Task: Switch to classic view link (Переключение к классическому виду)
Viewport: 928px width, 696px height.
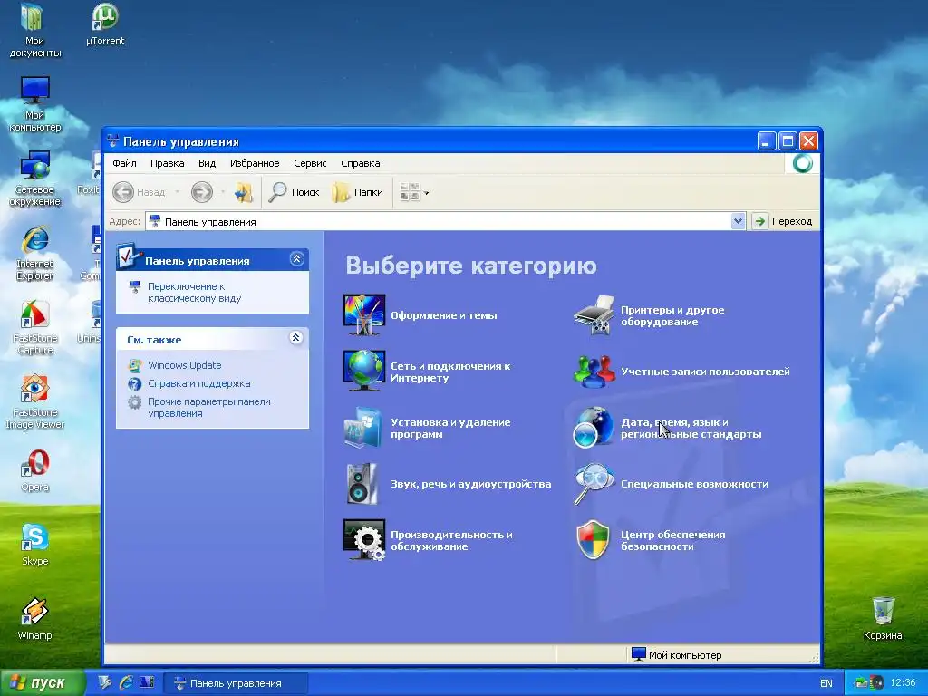Action: (x=194, y=293)
